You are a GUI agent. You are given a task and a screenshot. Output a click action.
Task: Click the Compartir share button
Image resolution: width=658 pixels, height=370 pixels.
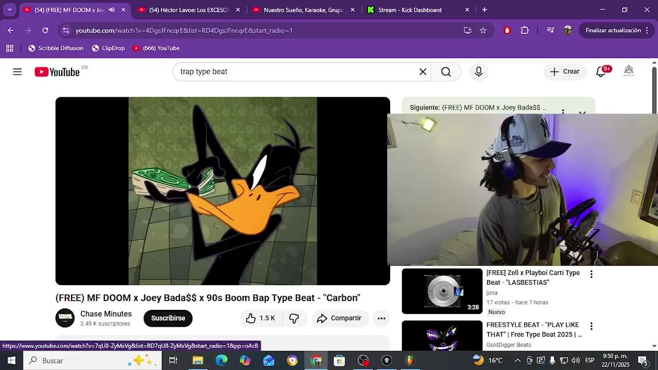pos(339,318)
